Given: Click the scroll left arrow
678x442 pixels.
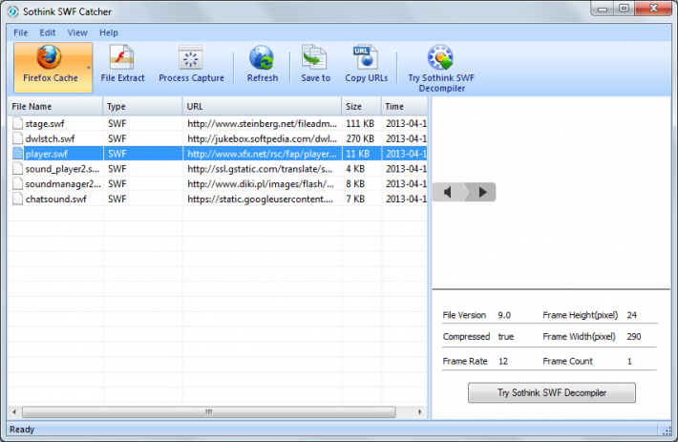Looking at the screenshot, I should pyautogui.click(x=14, y=412).
